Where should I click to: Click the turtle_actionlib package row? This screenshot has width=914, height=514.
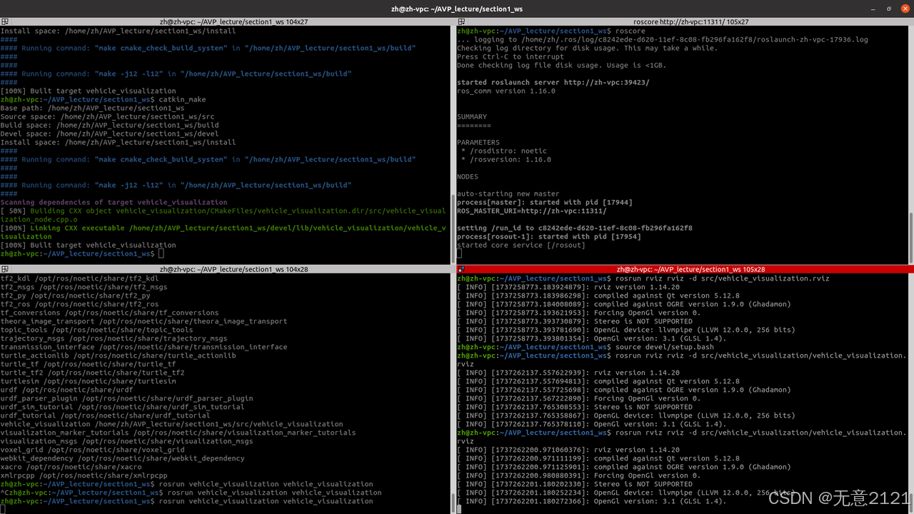click(x=118, y=356)
